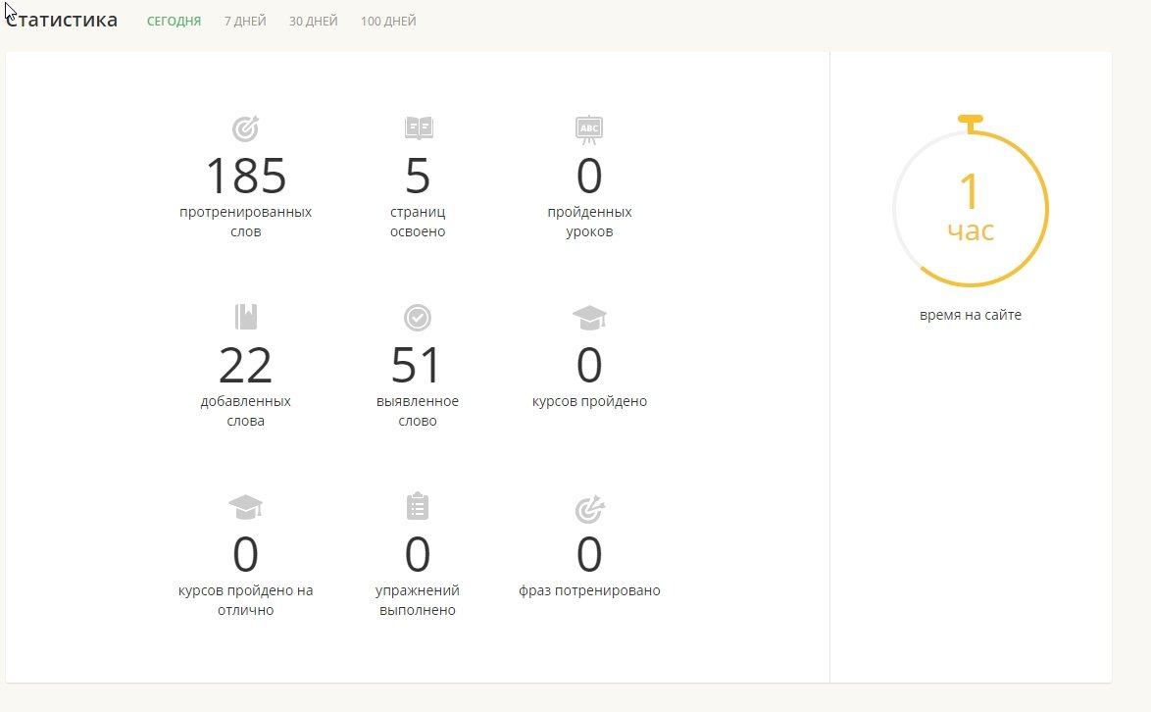Viewport: 1151px width, 712px height.
Task: Open the 100 ДНЕЙ statistics period
Action: tap(388, 22)
